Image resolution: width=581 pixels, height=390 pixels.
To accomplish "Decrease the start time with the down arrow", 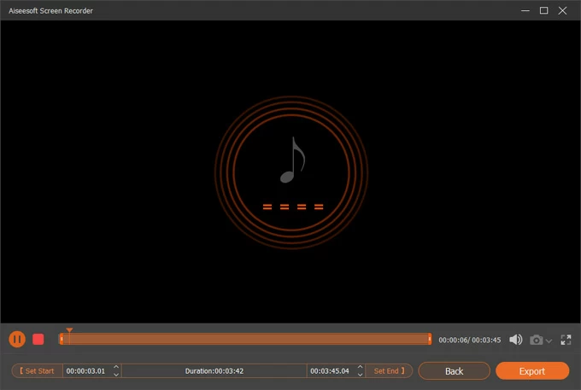I will 116,375.
